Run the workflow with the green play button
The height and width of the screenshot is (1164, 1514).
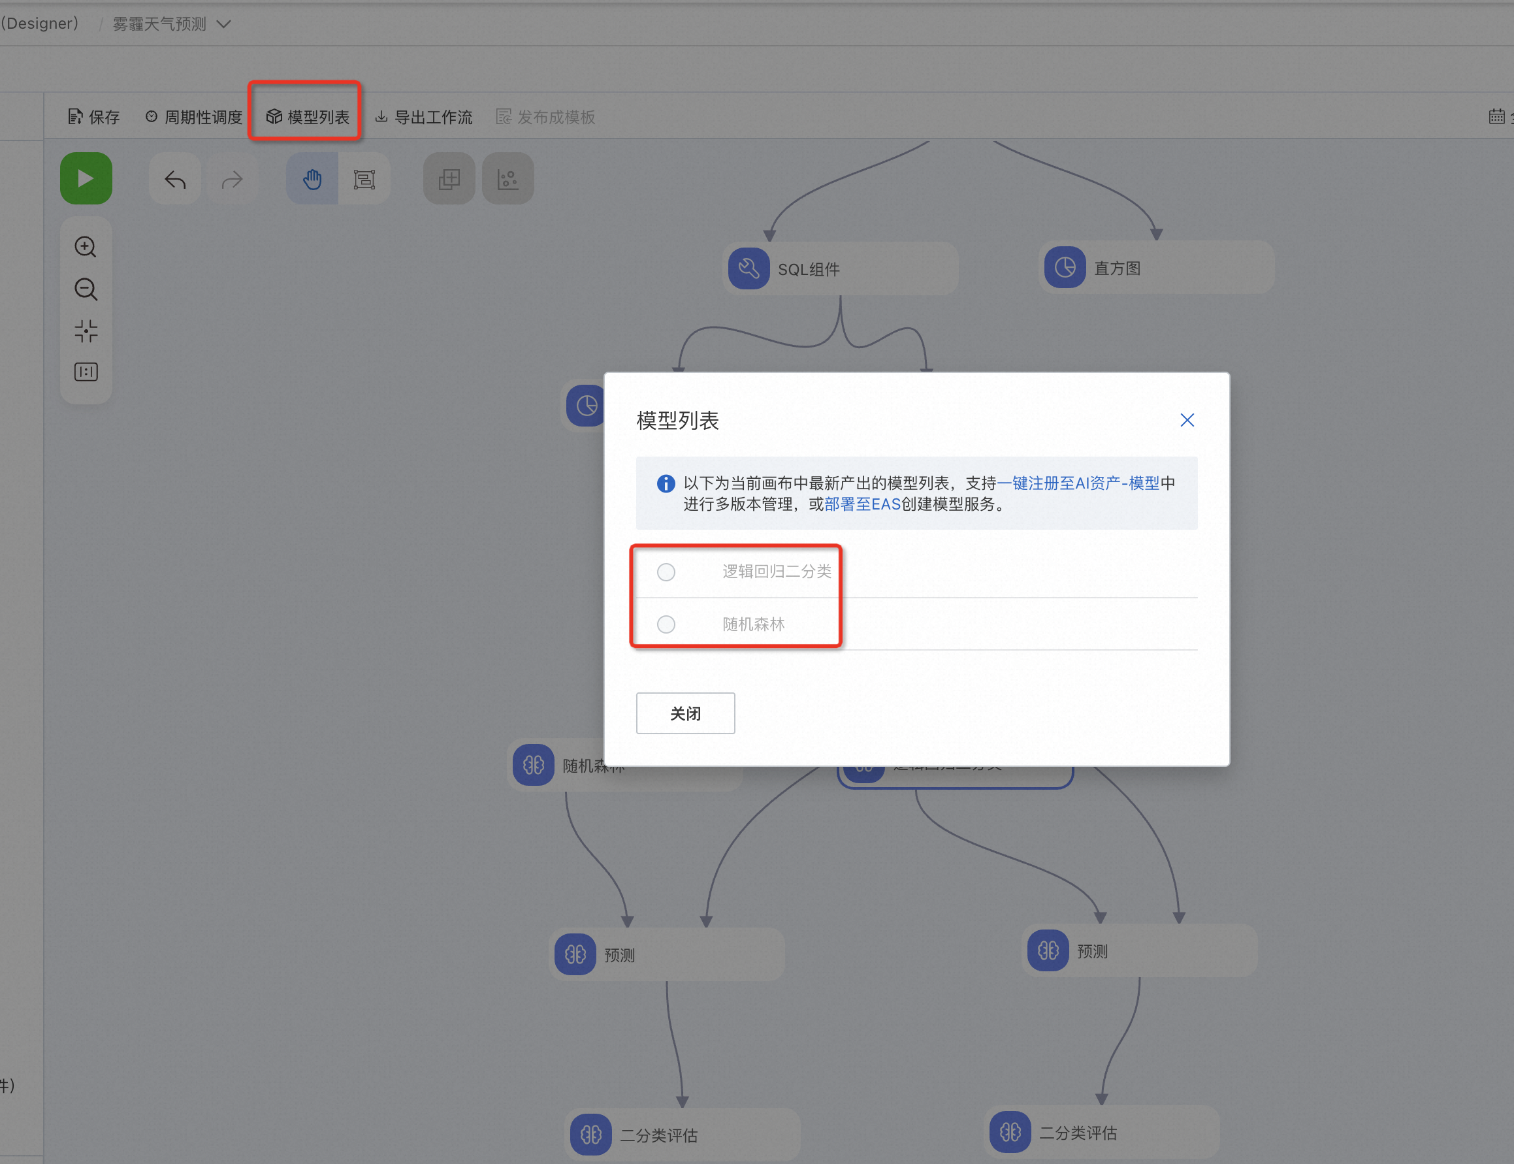point(86,179)
